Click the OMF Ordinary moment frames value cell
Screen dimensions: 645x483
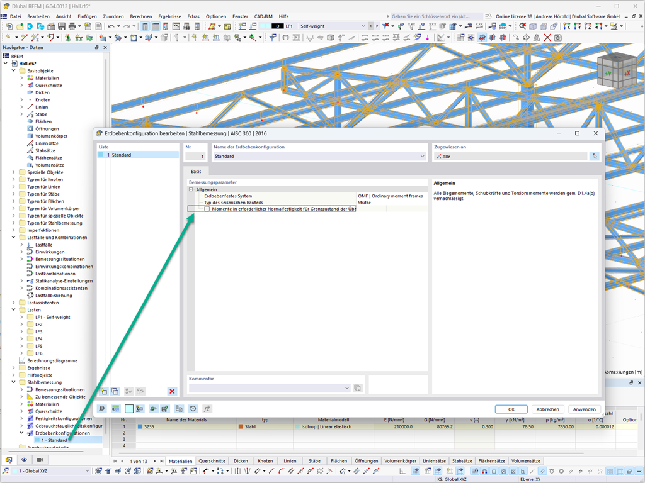click(x=392, y=196)
